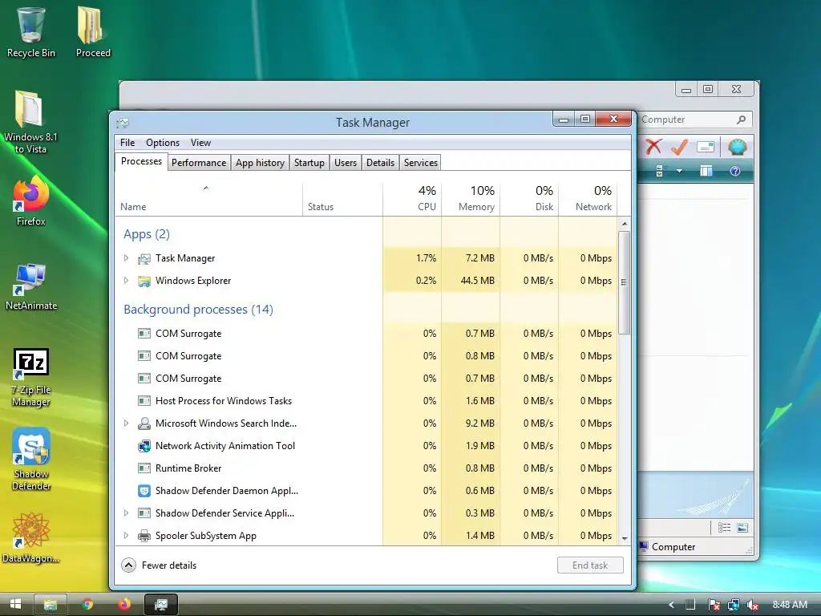Open Chrome from the taskbar
This screenshot has width=821, height=616.
click(x=87, y=605)
